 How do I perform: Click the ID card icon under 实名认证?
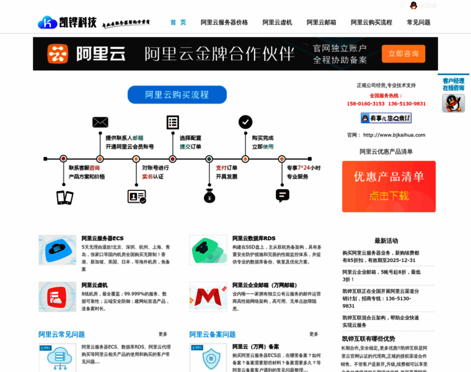point(137,197)
